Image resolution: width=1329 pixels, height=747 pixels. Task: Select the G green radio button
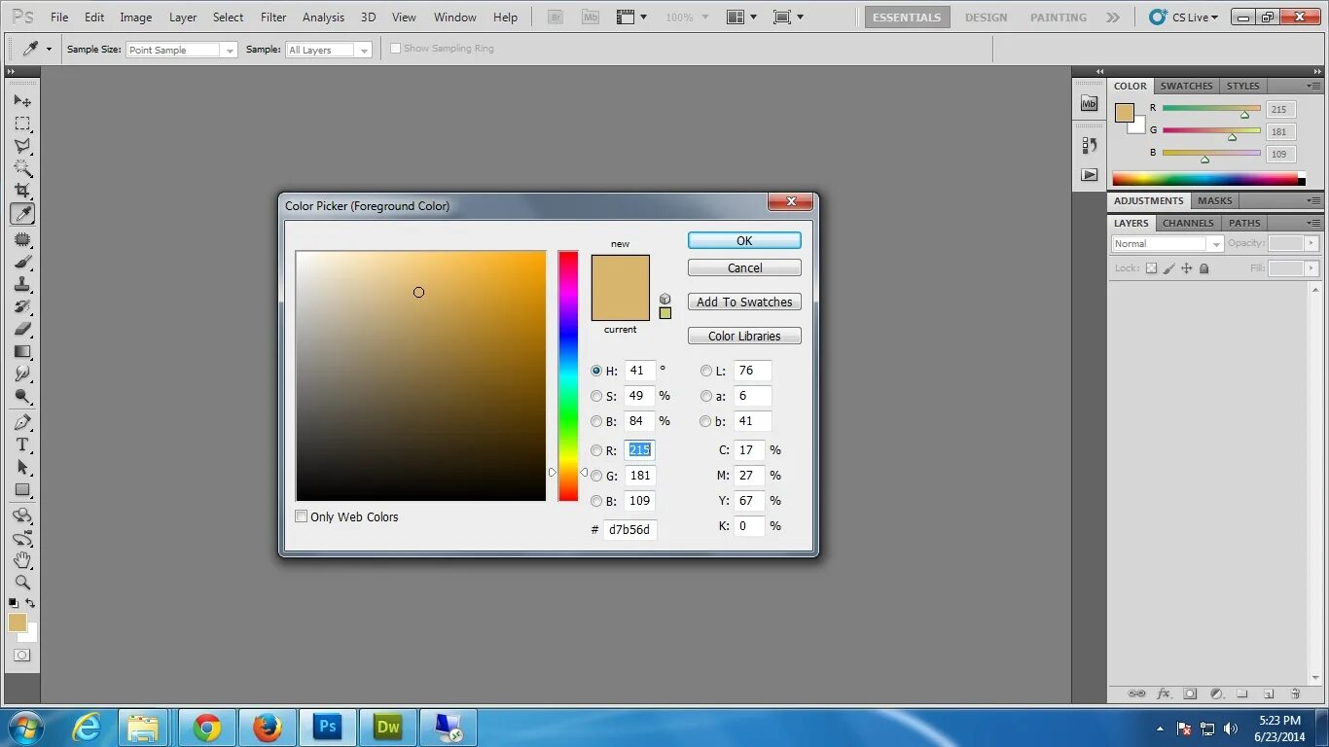pos(596,476)
